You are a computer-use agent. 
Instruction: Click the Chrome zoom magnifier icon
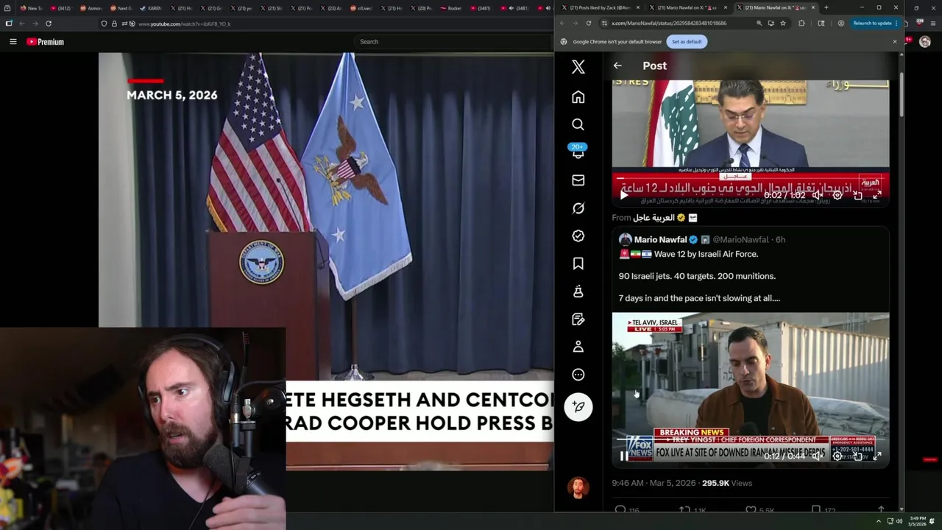pos(759,23)
